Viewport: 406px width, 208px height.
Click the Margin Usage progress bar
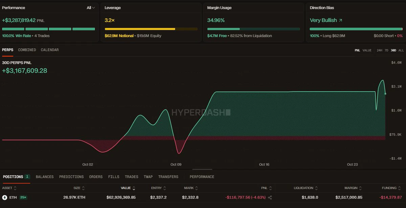point(253,29)
